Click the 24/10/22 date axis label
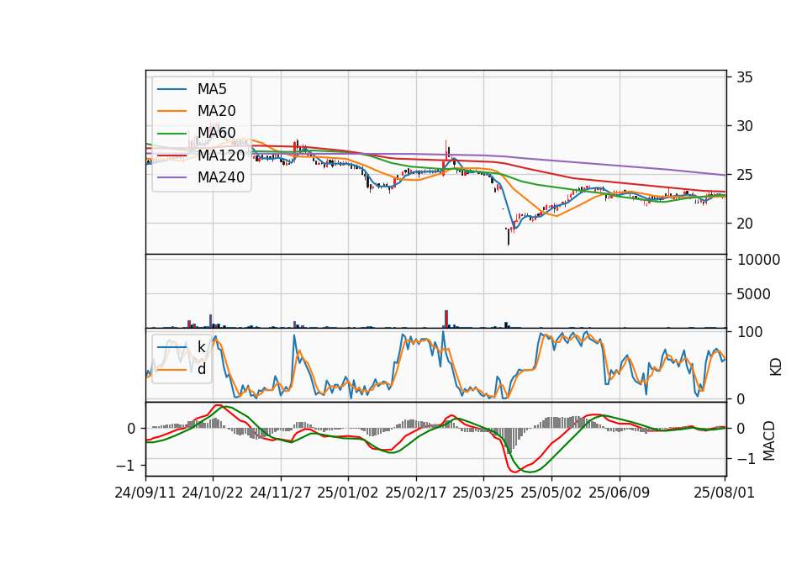 [x=213, y=493]
